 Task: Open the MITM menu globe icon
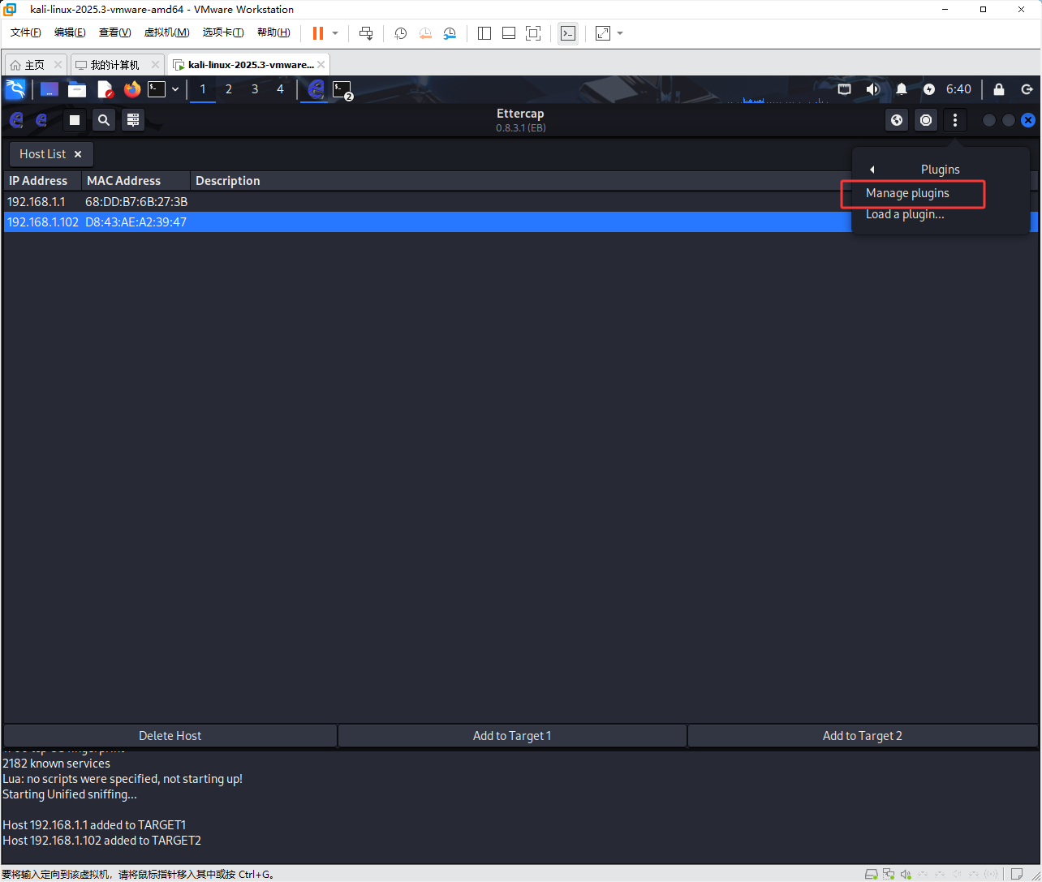click(897, 120)
